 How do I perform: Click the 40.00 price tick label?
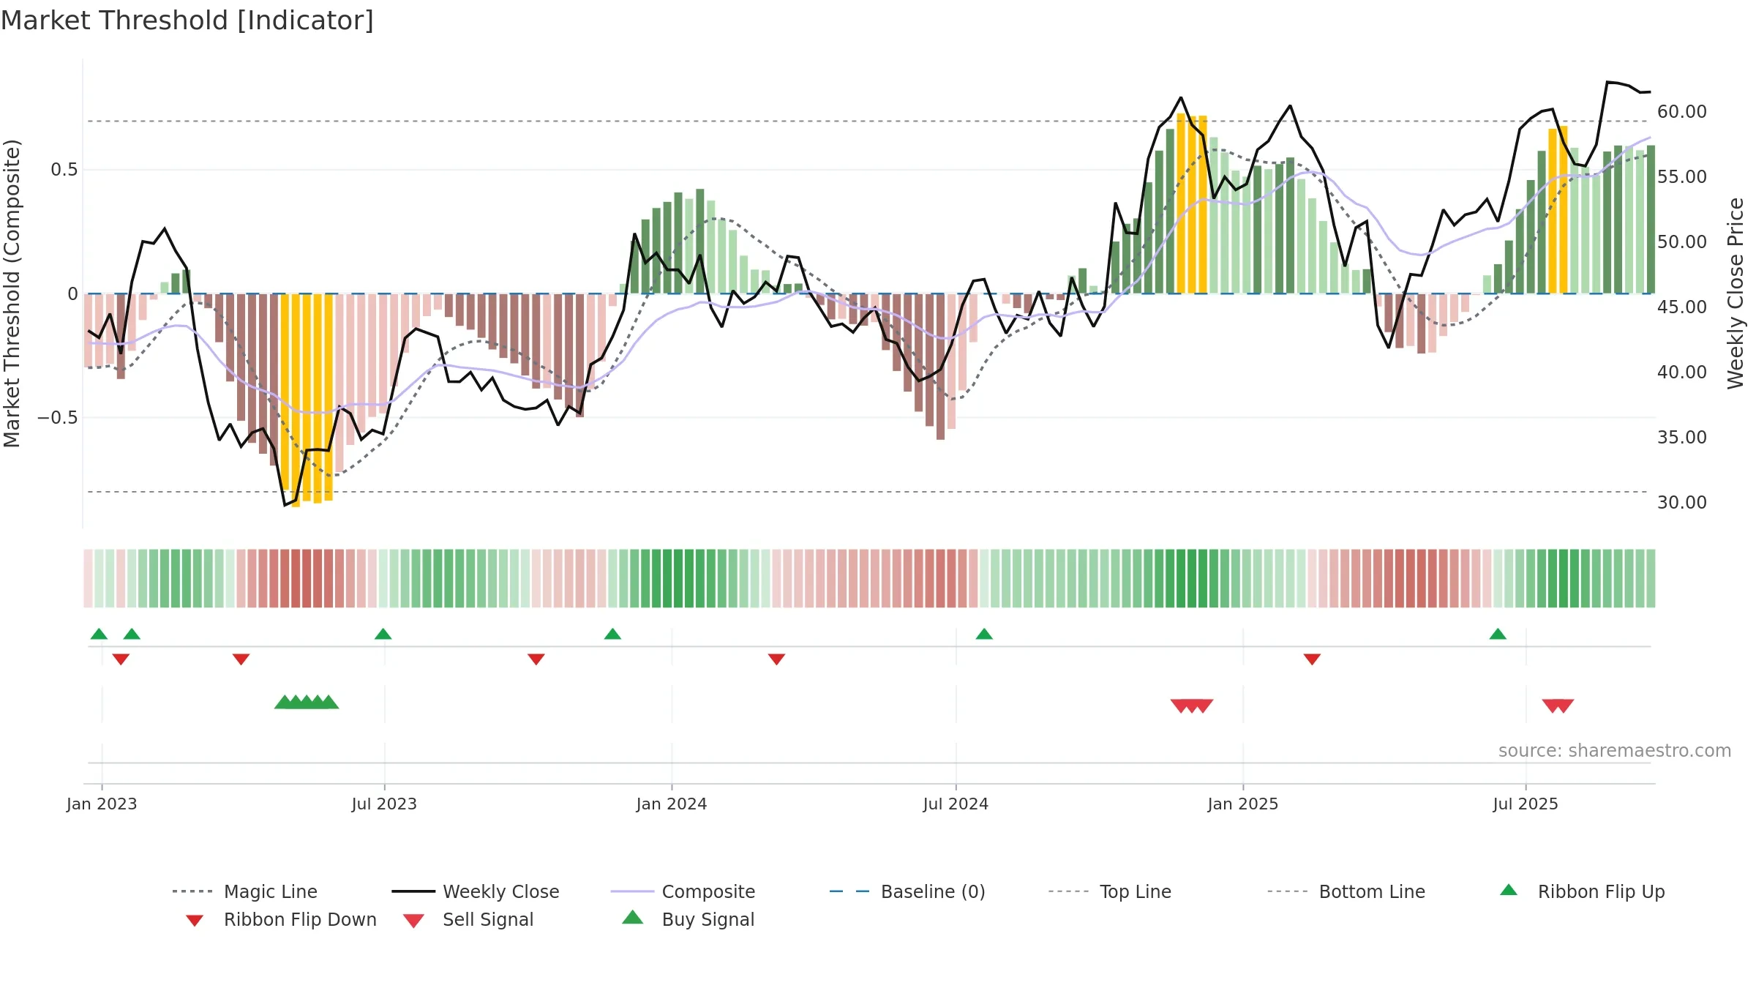(1682, 373)
